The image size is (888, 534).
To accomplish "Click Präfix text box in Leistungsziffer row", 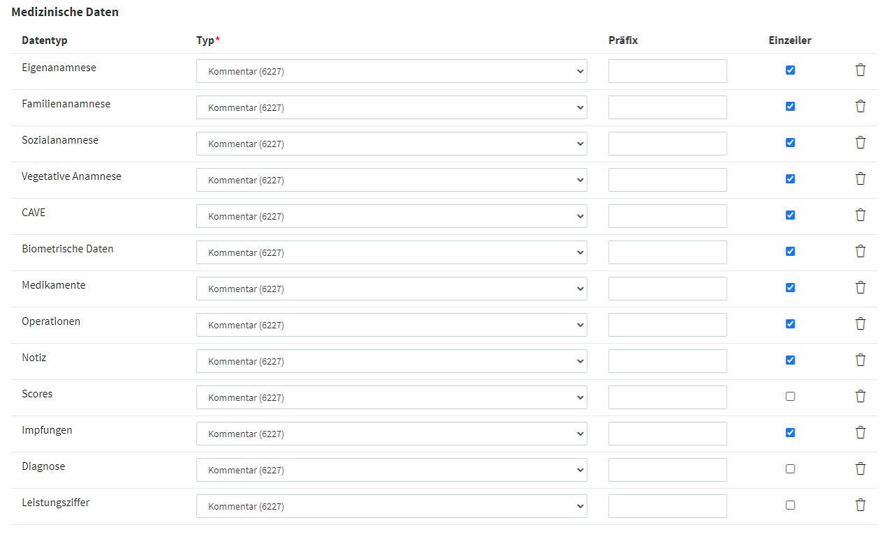I will (667, 506).
